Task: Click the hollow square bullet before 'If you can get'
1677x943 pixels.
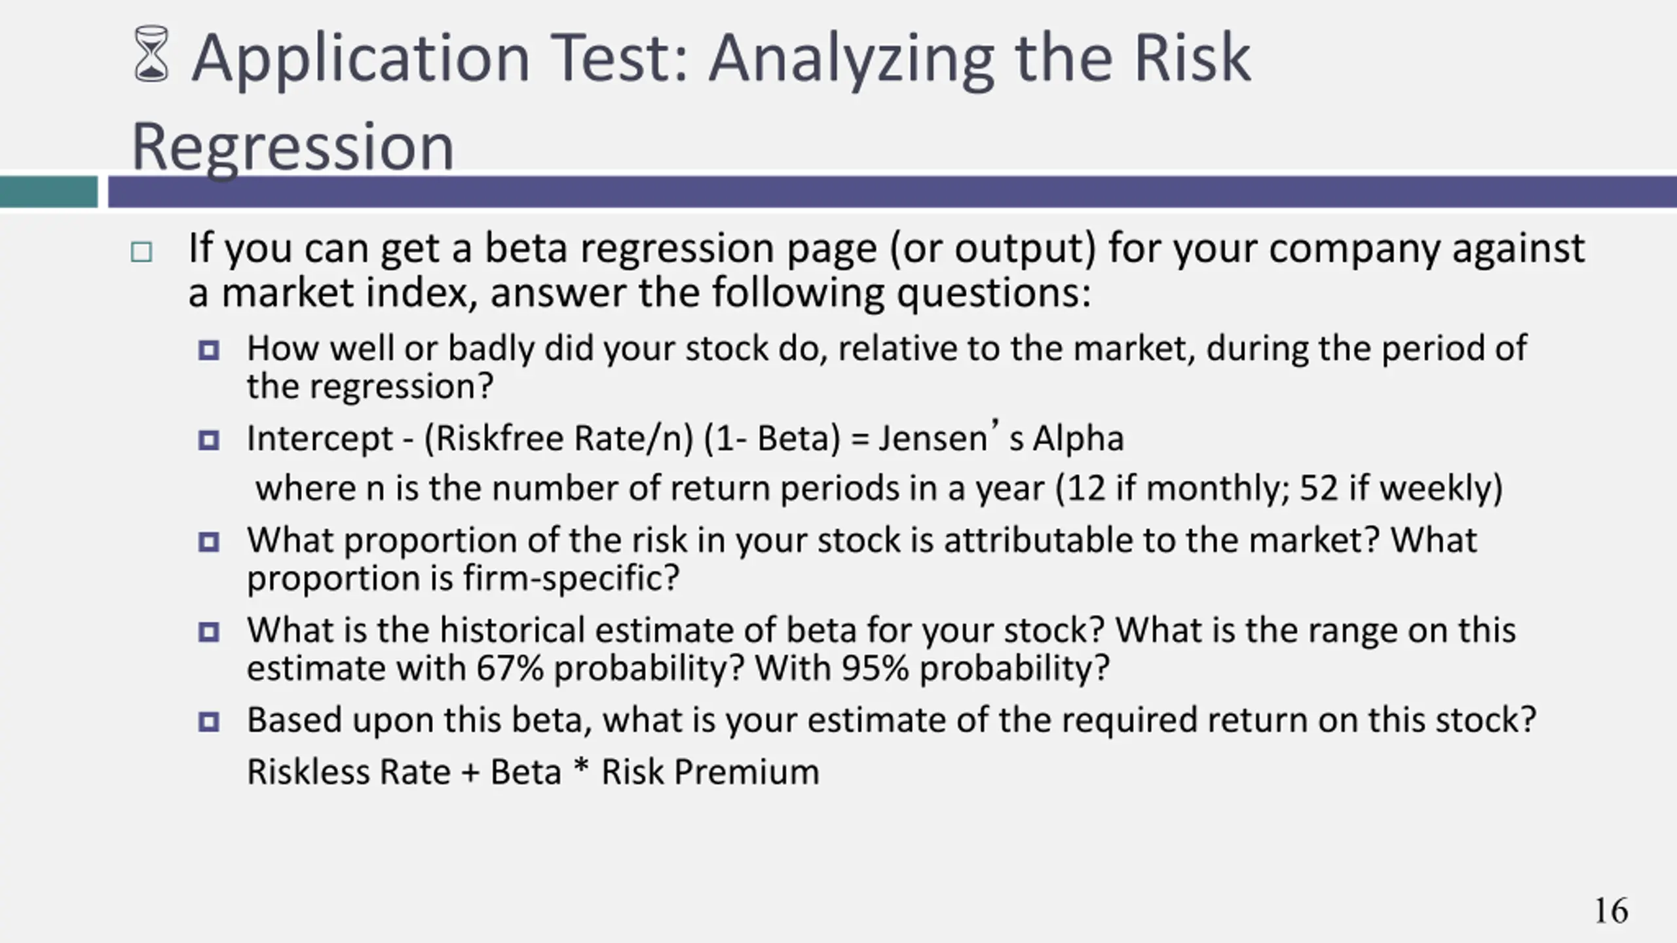Action: [x=141, y=252]
